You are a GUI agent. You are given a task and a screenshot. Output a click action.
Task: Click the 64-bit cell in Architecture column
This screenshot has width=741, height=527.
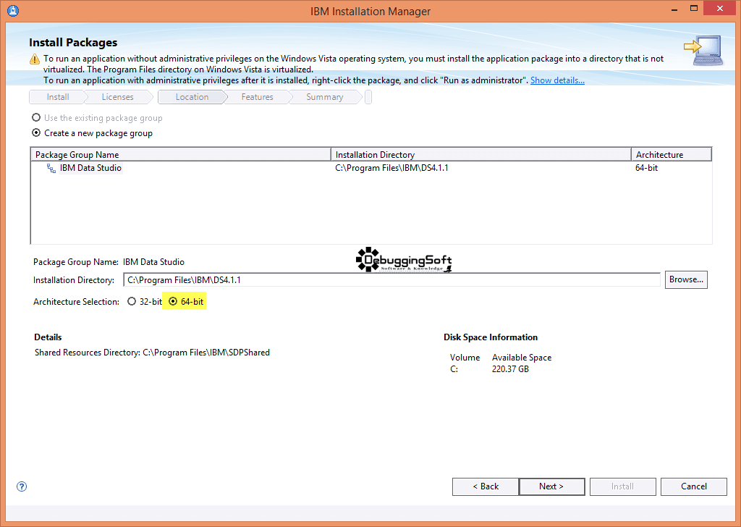point(646,168)
